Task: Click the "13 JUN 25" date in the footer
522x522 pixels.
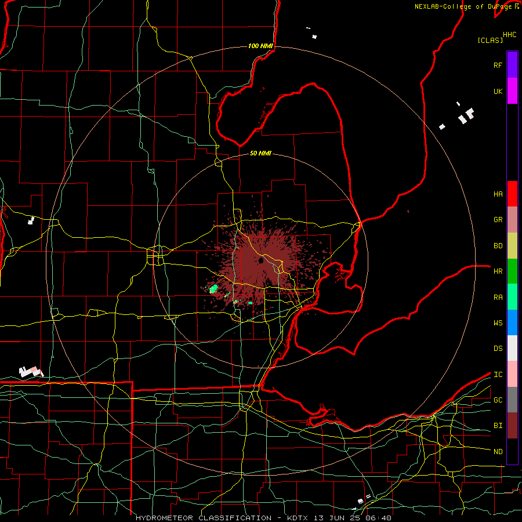Action: pos(337,518)
